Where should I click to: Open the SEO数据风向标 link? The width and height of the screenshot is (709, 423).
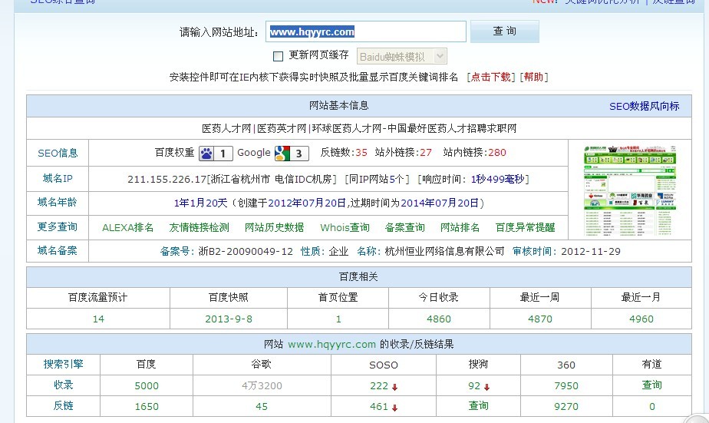[644, 106]
